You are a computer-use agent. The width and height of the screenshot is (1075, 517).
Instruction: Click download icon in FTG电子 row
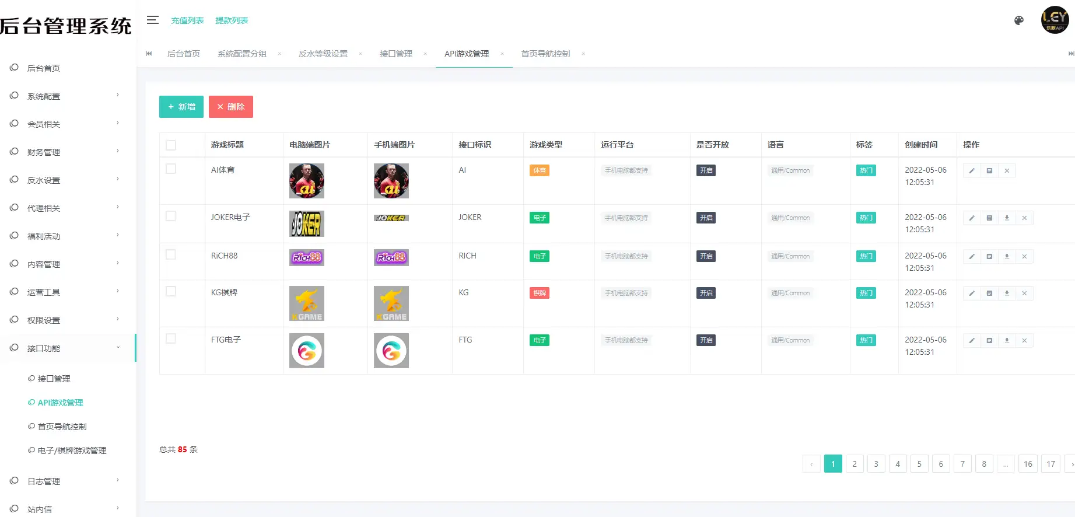1007,340
